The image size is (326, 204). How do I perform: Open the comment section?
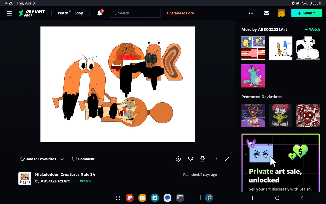click(83, 159)
